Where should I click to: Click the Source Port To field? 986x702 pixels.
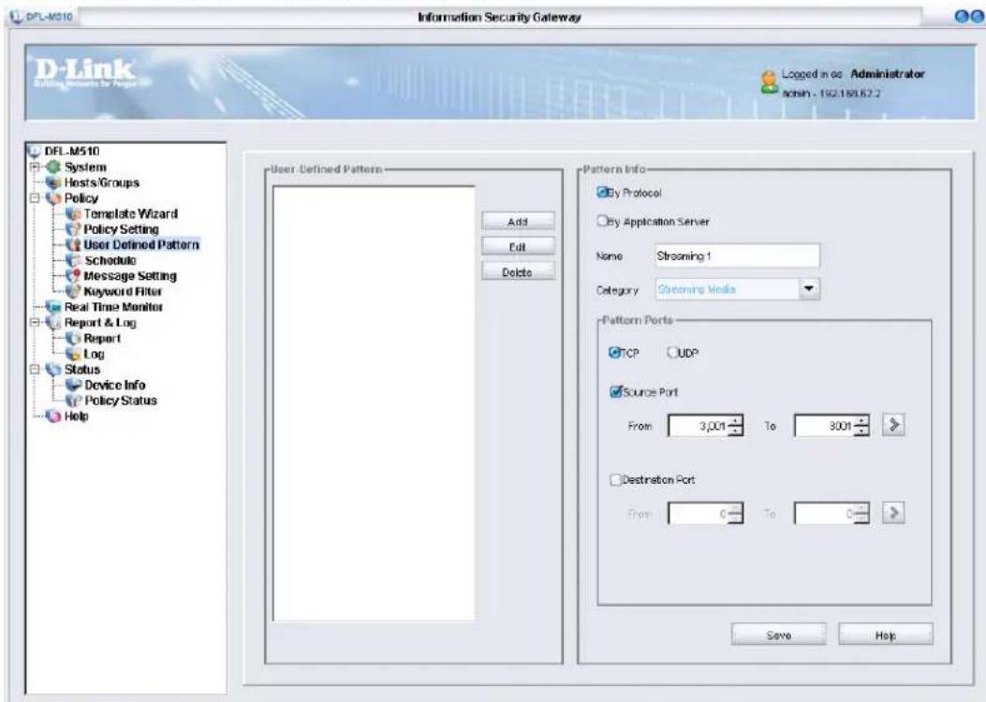click(824, 426)
